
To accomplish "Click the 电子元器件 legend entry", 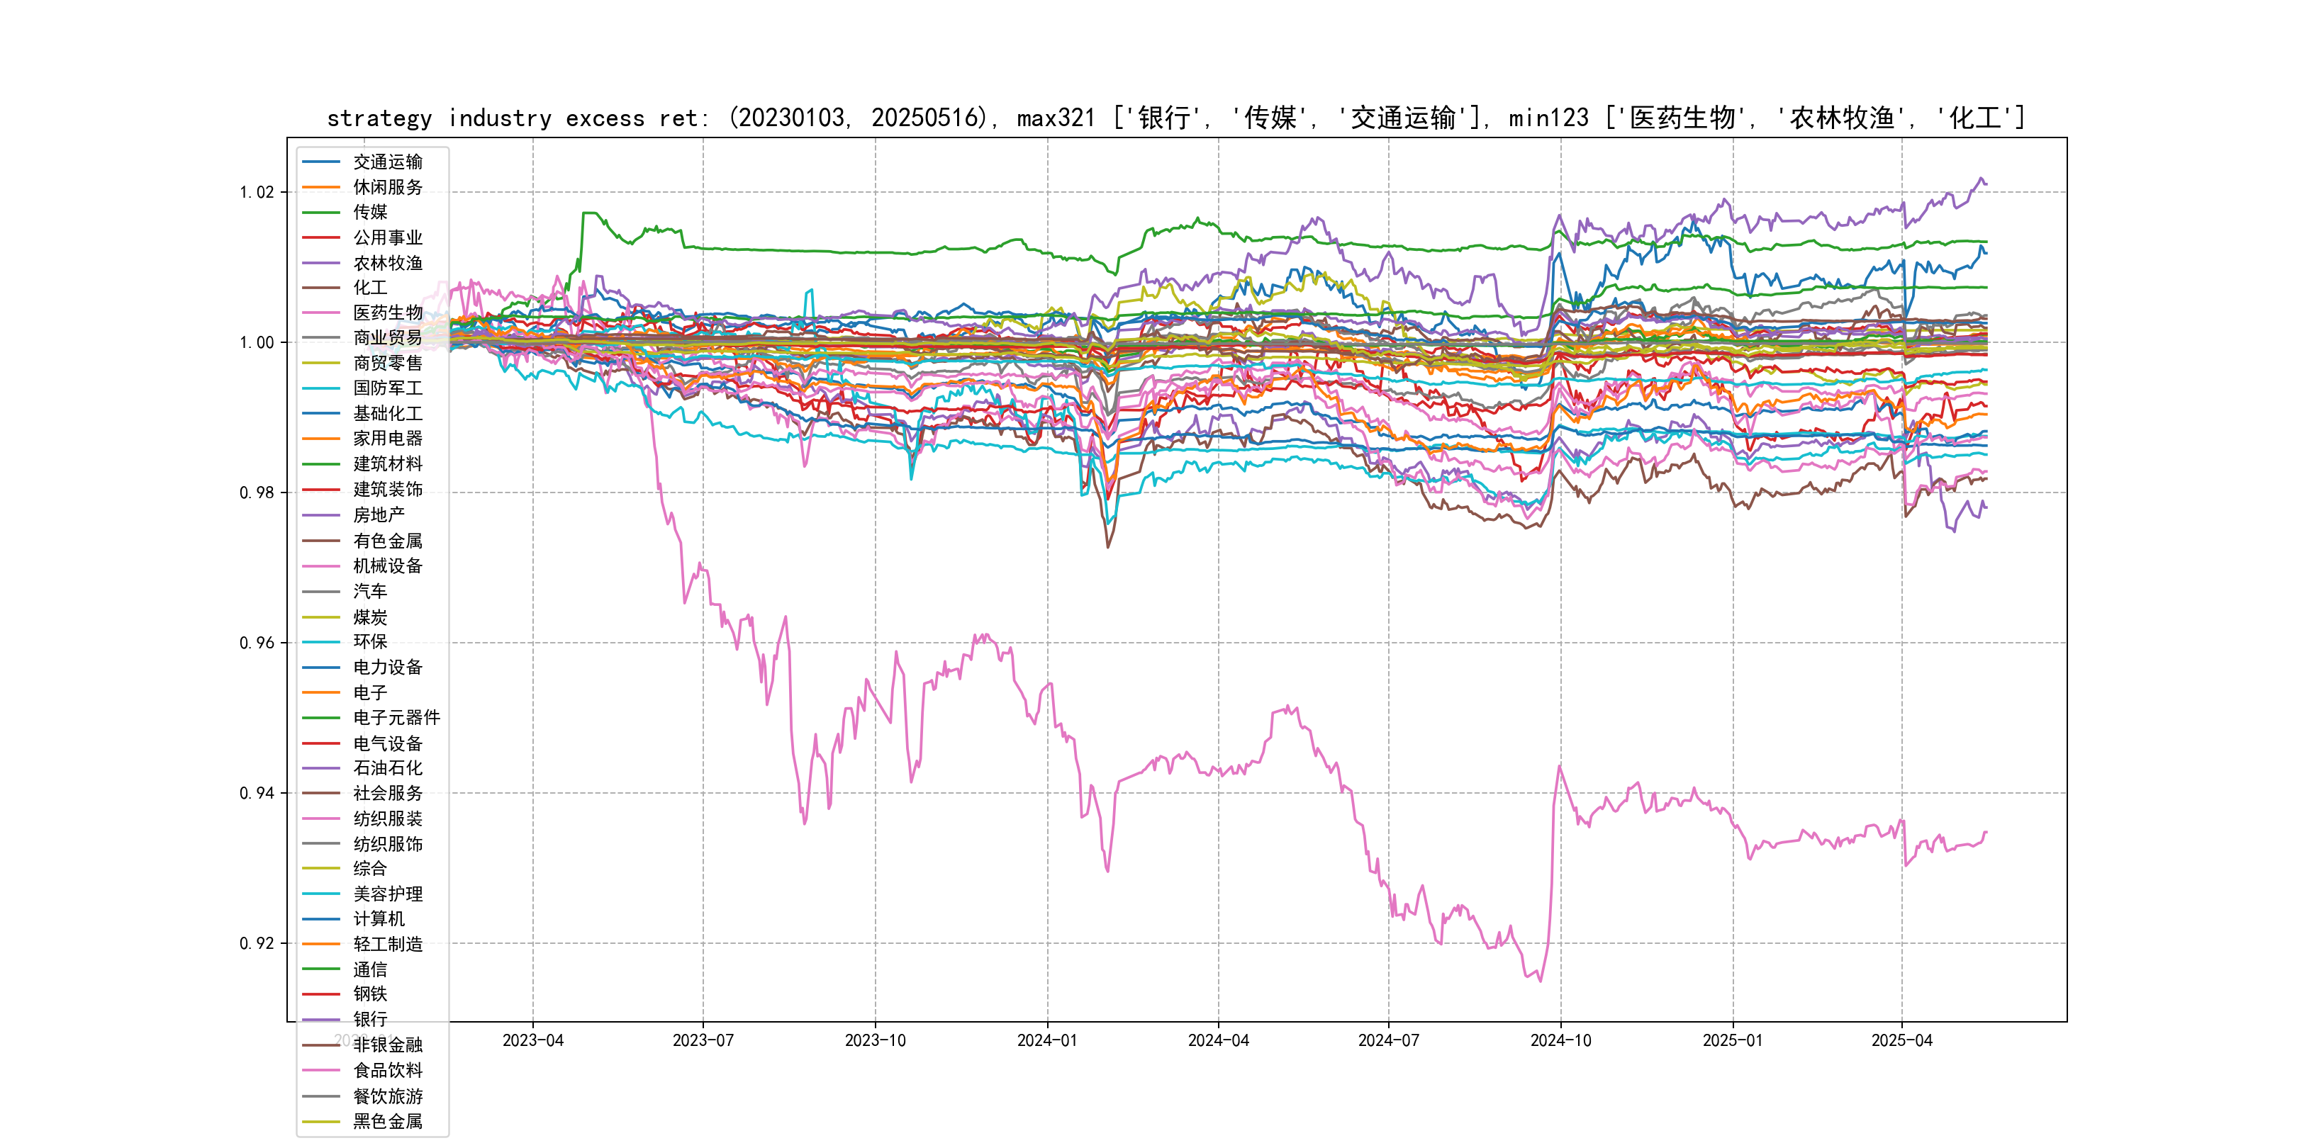I will pyautogui.click(x=396, y=717).
